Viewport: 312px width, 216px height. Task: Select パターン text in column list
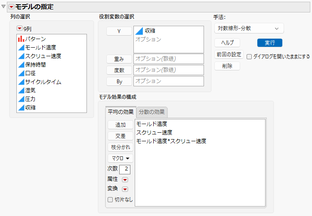click(35, 39)
